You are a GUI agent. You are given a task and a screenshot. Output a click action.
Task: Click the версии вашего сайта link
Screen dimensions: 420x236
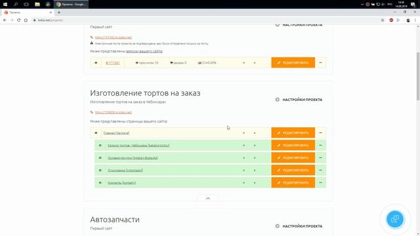pos(144,51)
